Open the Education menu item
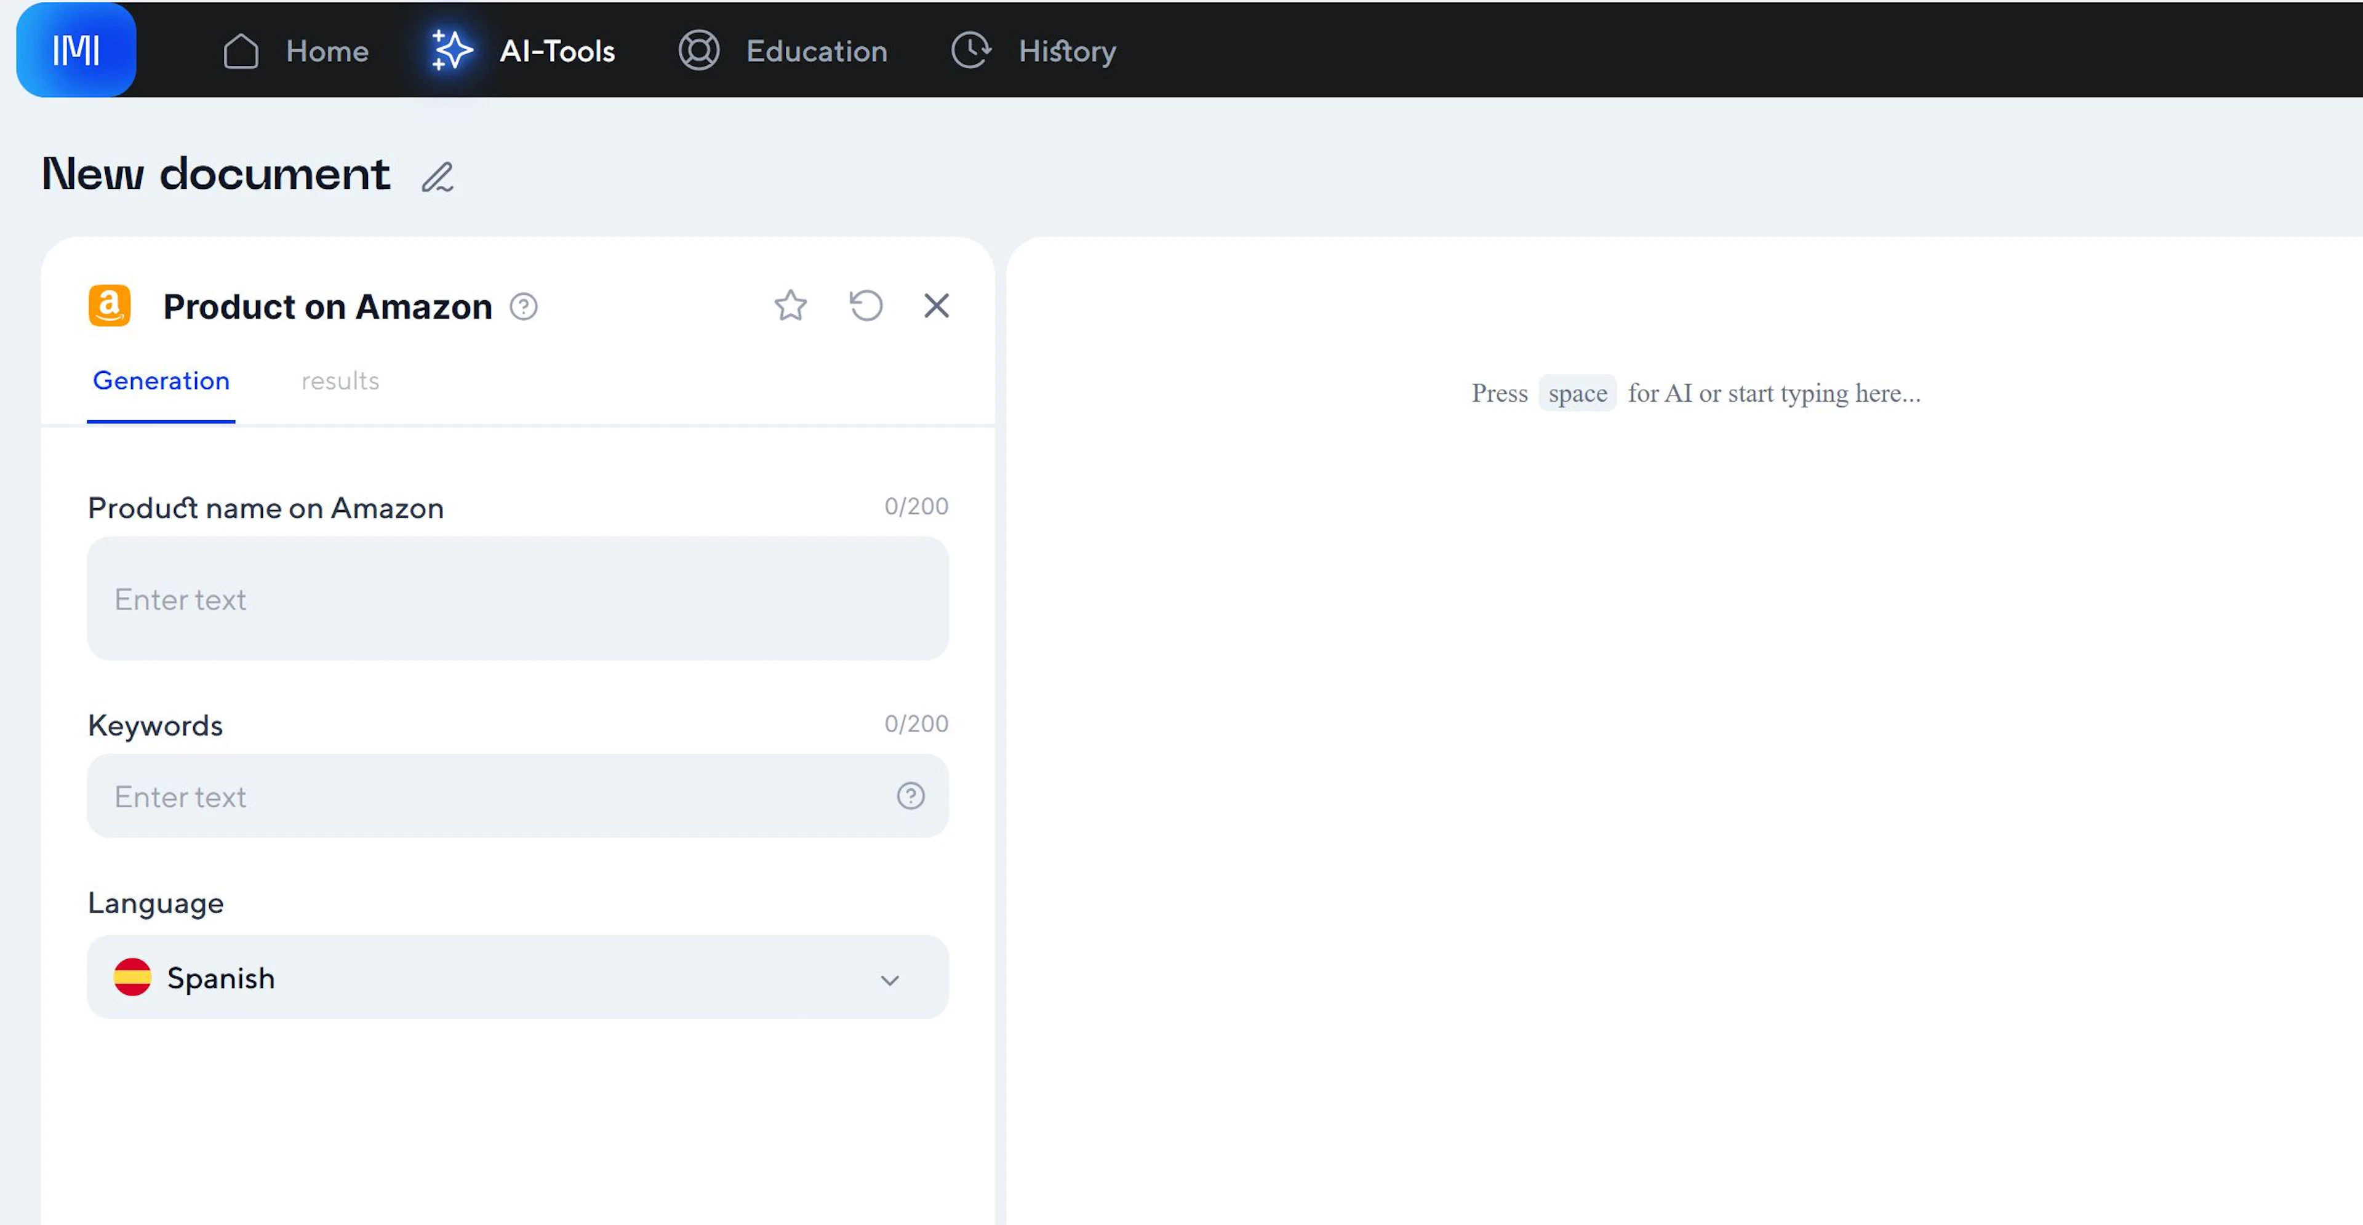 click(x=815, y=51)
